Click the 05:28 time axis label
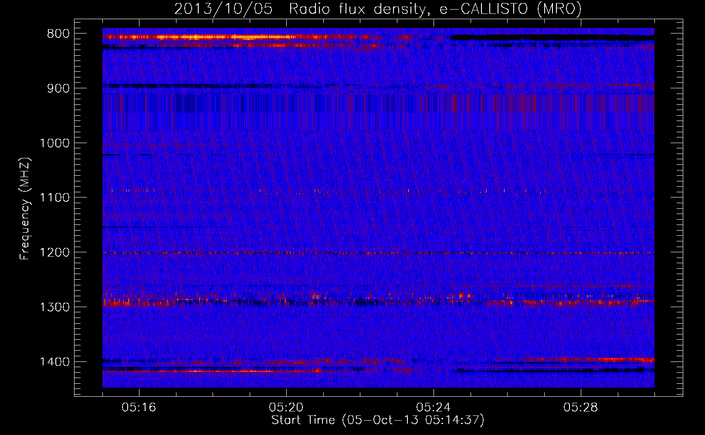The height and width of the screenshot is (435, 705). (x=581, y=408)
